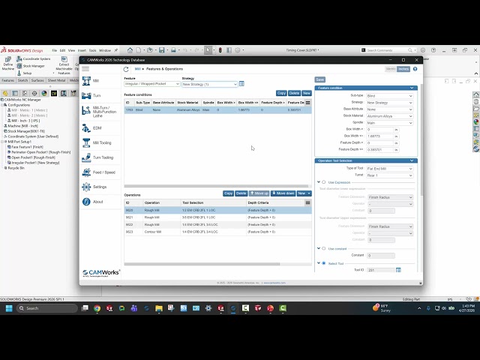Open strategy list icon next to Strategy dropdown
This screenshot has height=360, width=480.
click(x=241, y=83)
